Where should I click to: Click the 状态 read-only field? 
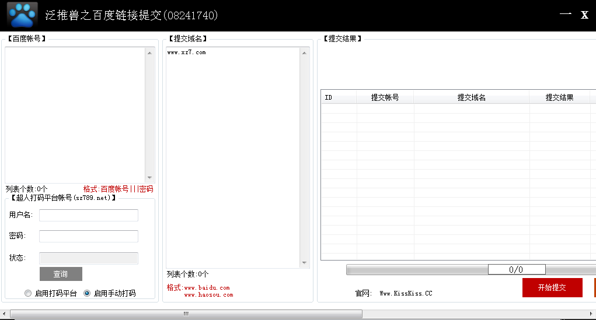[89, 258]
